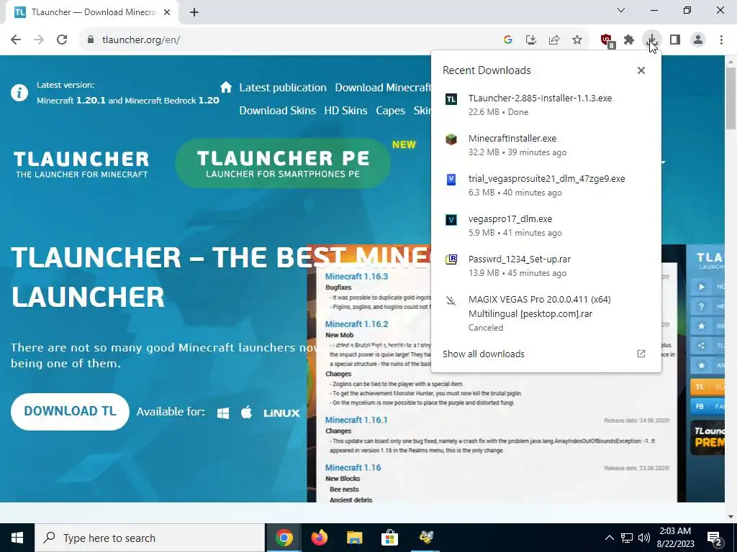Open HD Skins nav link

tap(345, 111)
